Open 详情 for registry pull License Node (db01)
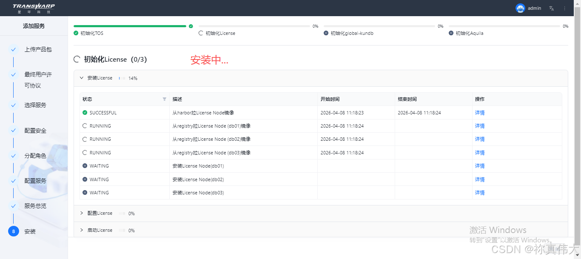This screenshot has width=581, height=259. 480,126
